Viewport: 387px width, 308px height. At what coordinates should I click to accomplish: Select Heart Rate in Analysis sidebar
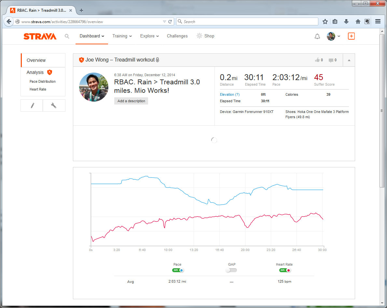[x=38, y=89]
